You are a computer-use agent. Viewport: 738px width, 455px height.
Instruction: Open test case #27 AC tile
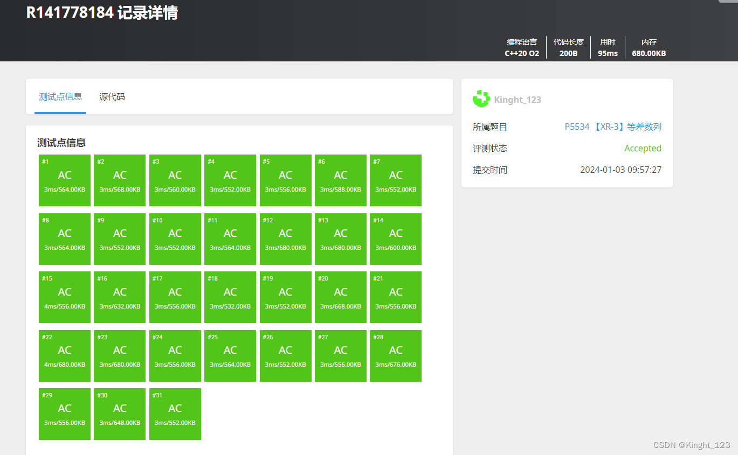(x=341, y=356)
